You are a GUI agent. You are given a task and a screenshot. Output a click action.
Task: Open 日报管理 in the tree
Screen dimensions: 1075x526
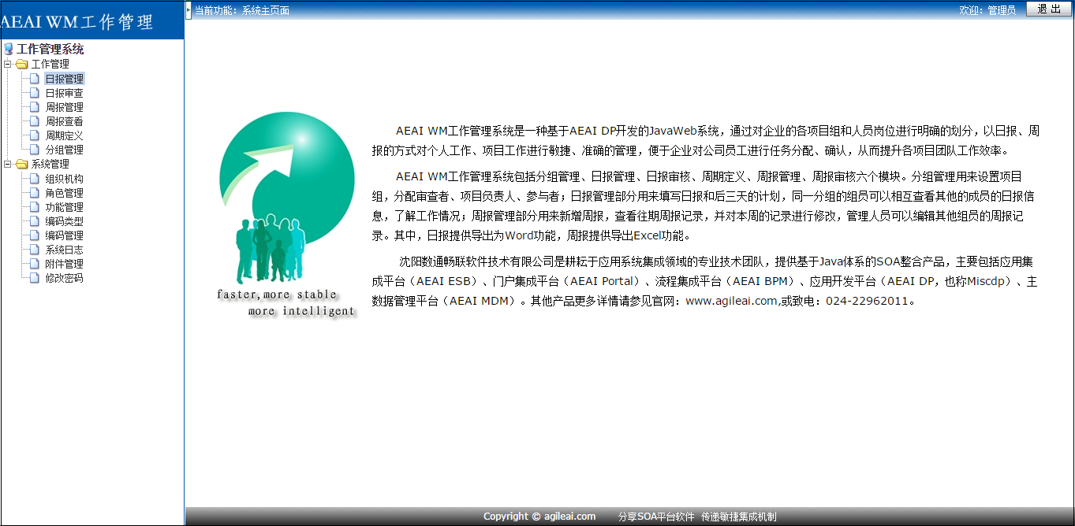[x=64, y=79]
